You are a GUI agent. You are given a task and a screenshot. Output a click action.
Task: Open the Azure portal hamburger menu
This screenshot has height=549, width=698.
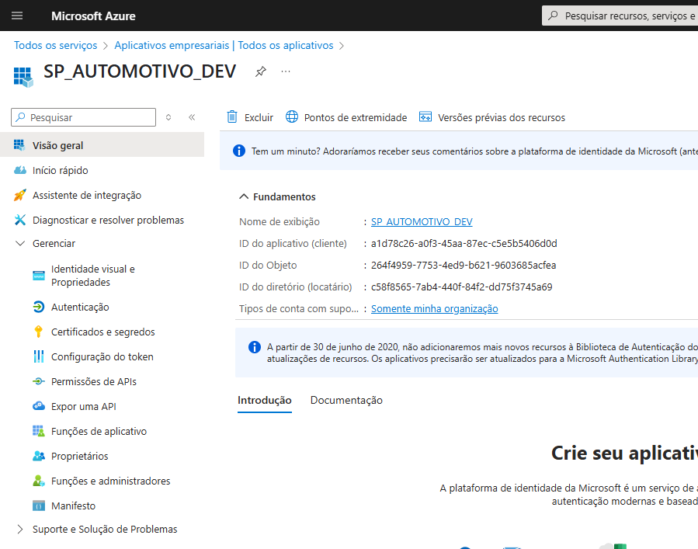tap(17, 16)
